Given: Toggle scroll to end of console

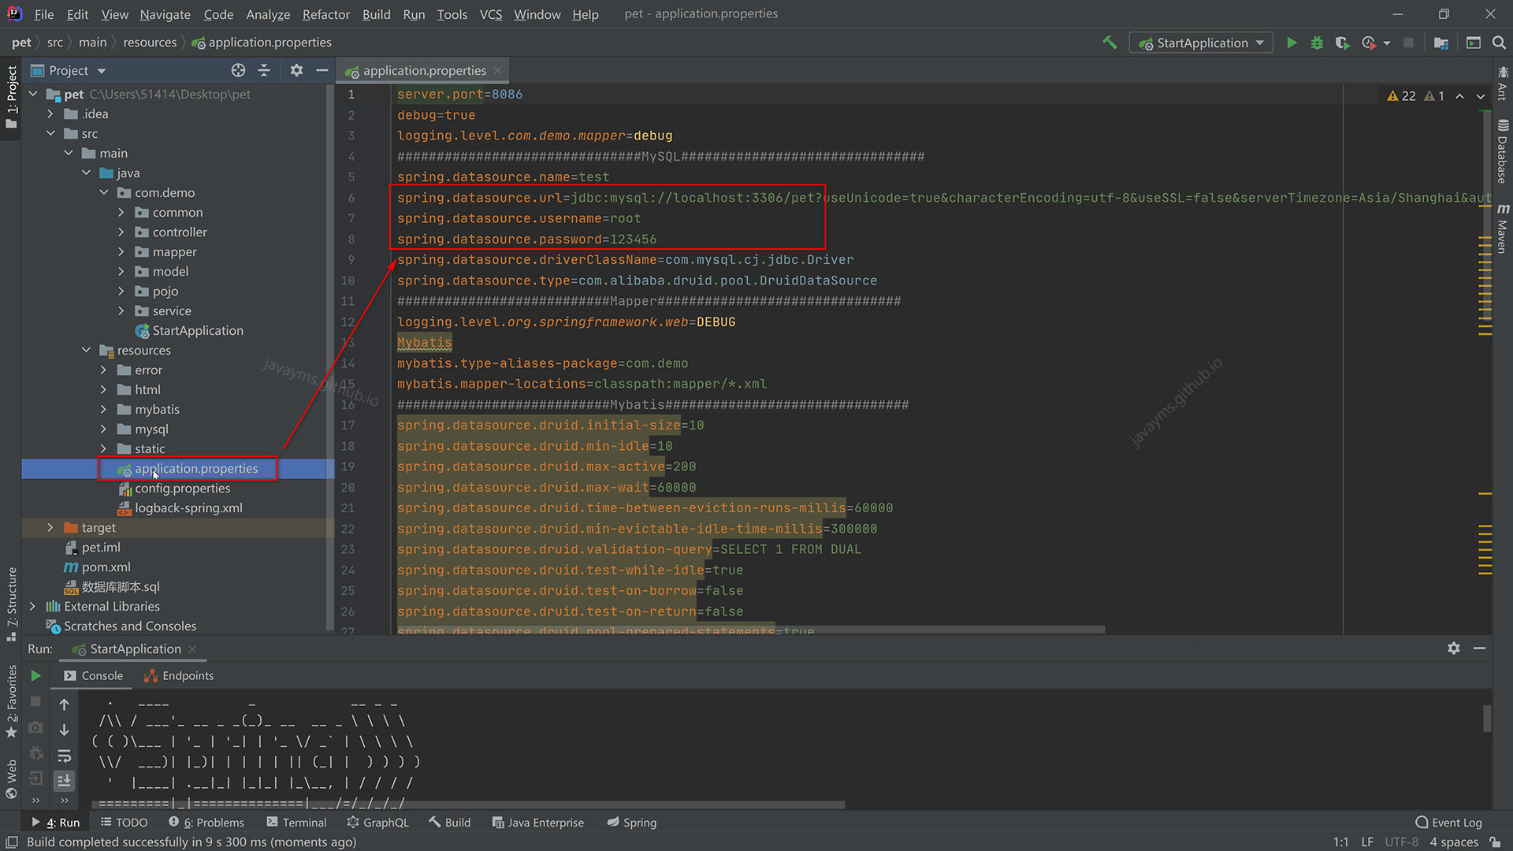Looking at the screenshot, I should [65, 780].
